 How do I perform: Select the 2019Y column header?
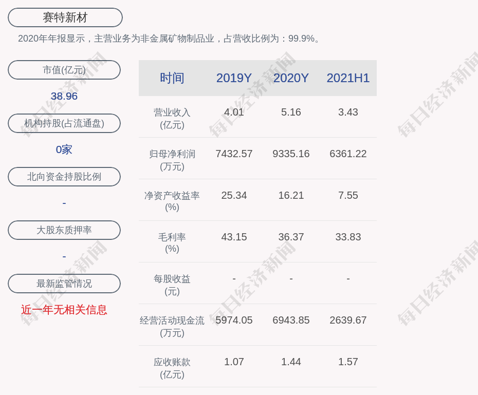(x=234, y=78)
